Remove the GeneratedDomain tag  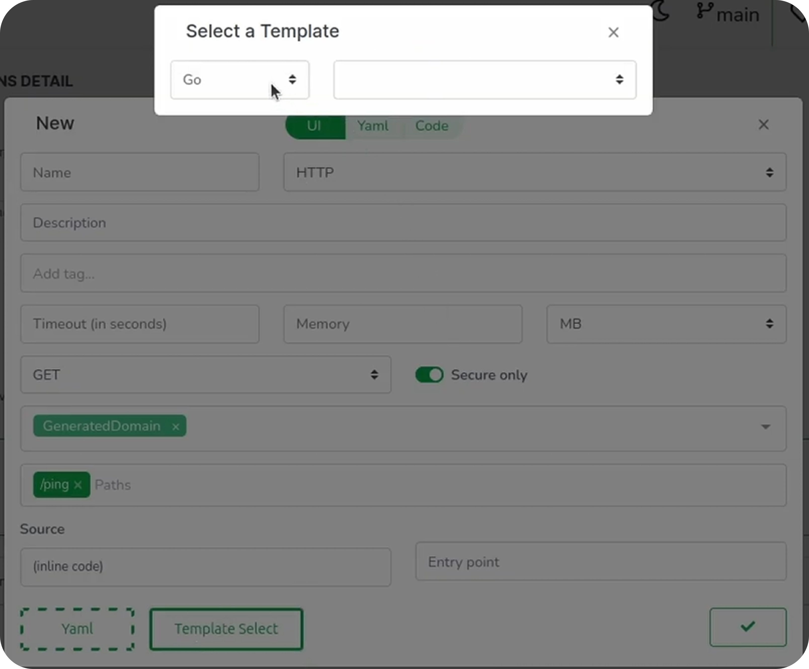pos(176,426)
